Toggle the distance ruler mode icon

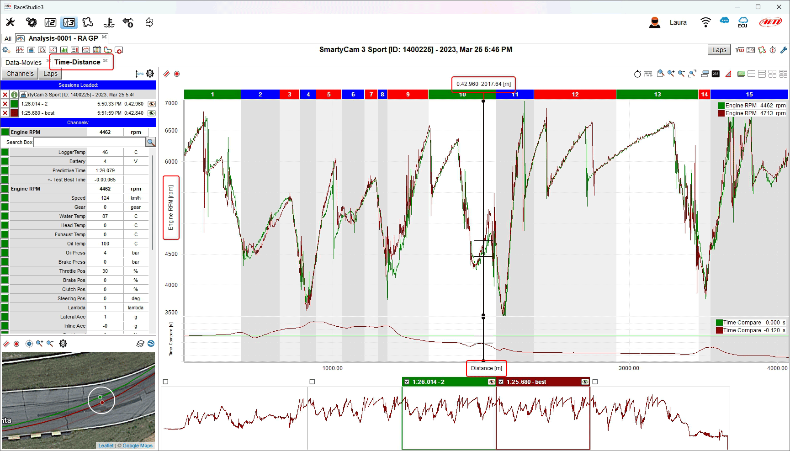tap(648, 74)
